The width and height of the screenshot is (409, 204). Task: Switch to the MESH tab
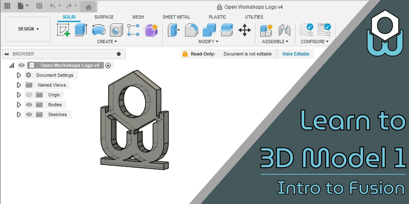click(x=138, y=17)
